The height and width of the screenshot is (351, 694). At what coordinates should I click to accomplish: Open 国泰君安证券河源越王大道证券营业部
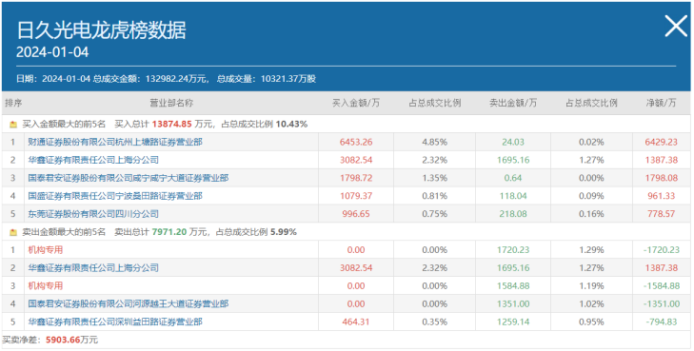pos(129,303)
